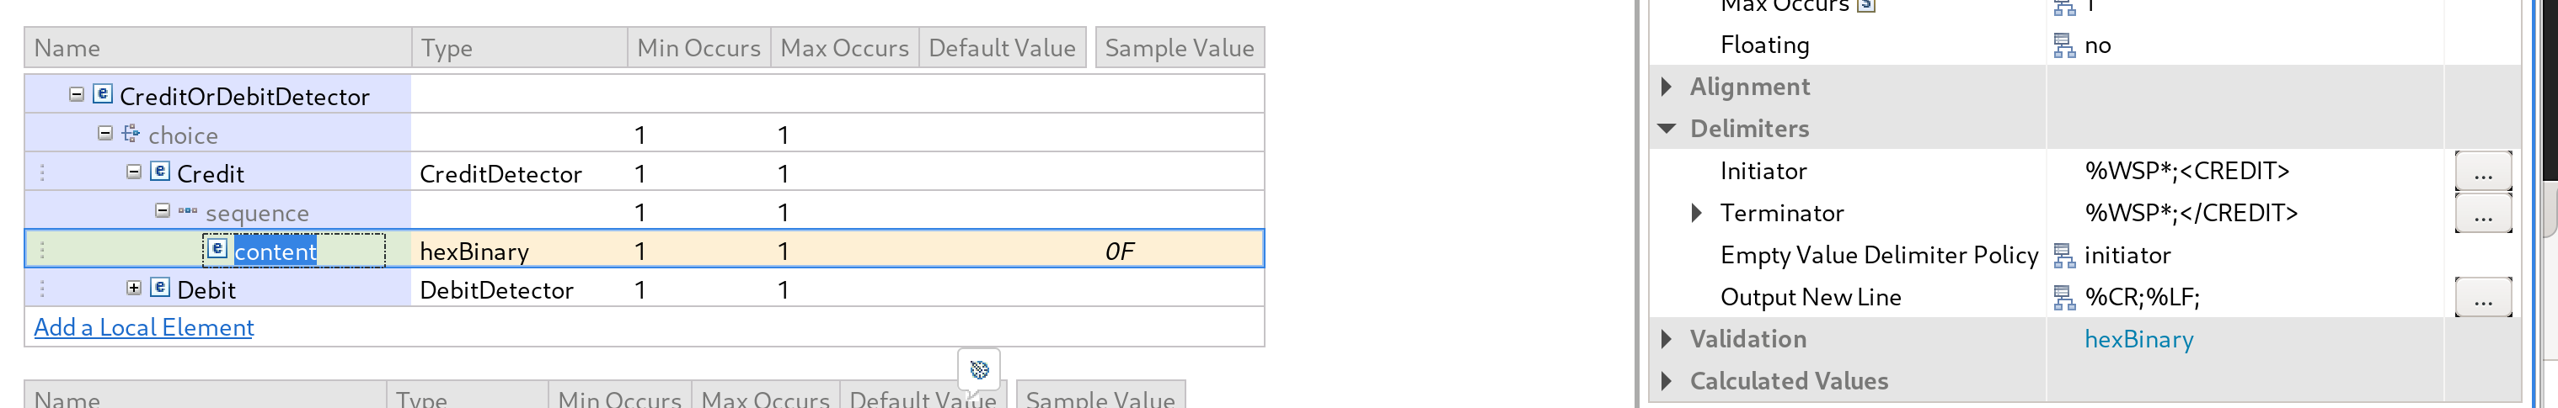The height and width of the screenshot is (408, 2558).
Task: Open the hexBinary validation link
Action: [x=2138, y=340]
